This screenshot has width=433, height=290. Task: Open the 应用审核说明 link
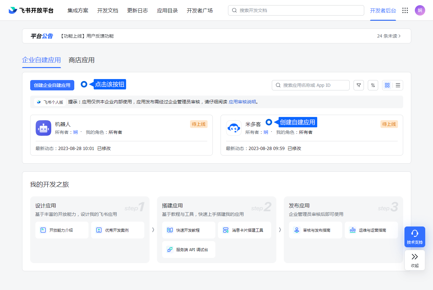click(242, 102)
